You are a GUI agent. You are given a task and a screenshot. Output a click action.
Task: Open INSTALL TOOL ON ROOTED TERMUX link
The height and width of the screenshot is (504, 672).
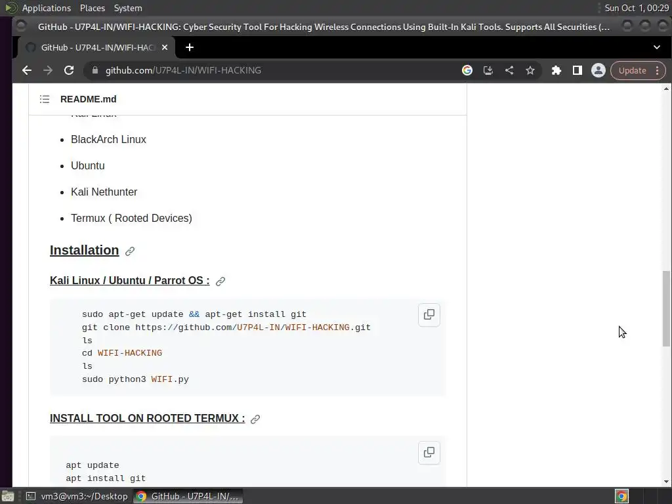[148, 418]
